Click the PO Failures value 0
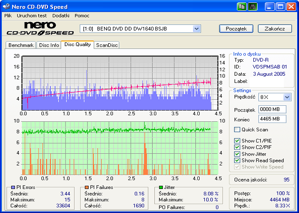This screenshot has height=213, width=299. [x=217, y=207]
